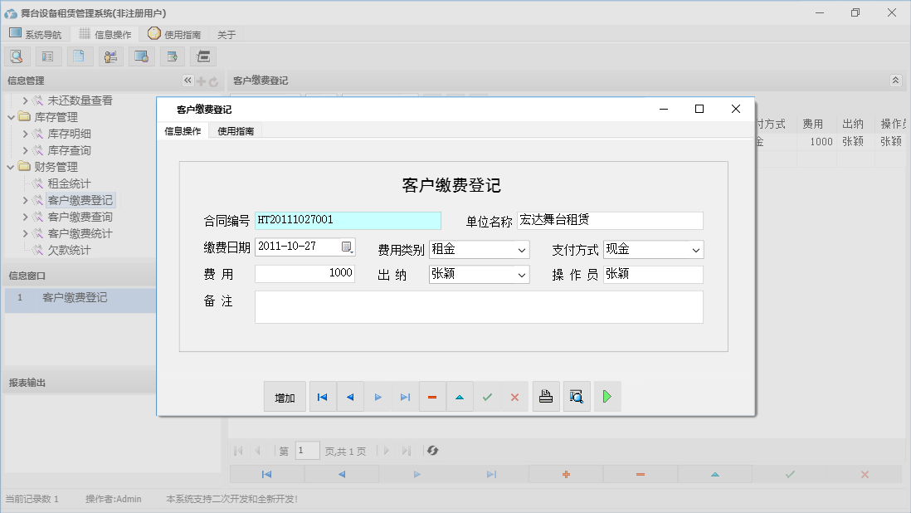Image resolution: width=911 pixels, height=513 pixels.
Task: Confirm the record with the green checkmark icon
Action: click(x=487, y=396)
